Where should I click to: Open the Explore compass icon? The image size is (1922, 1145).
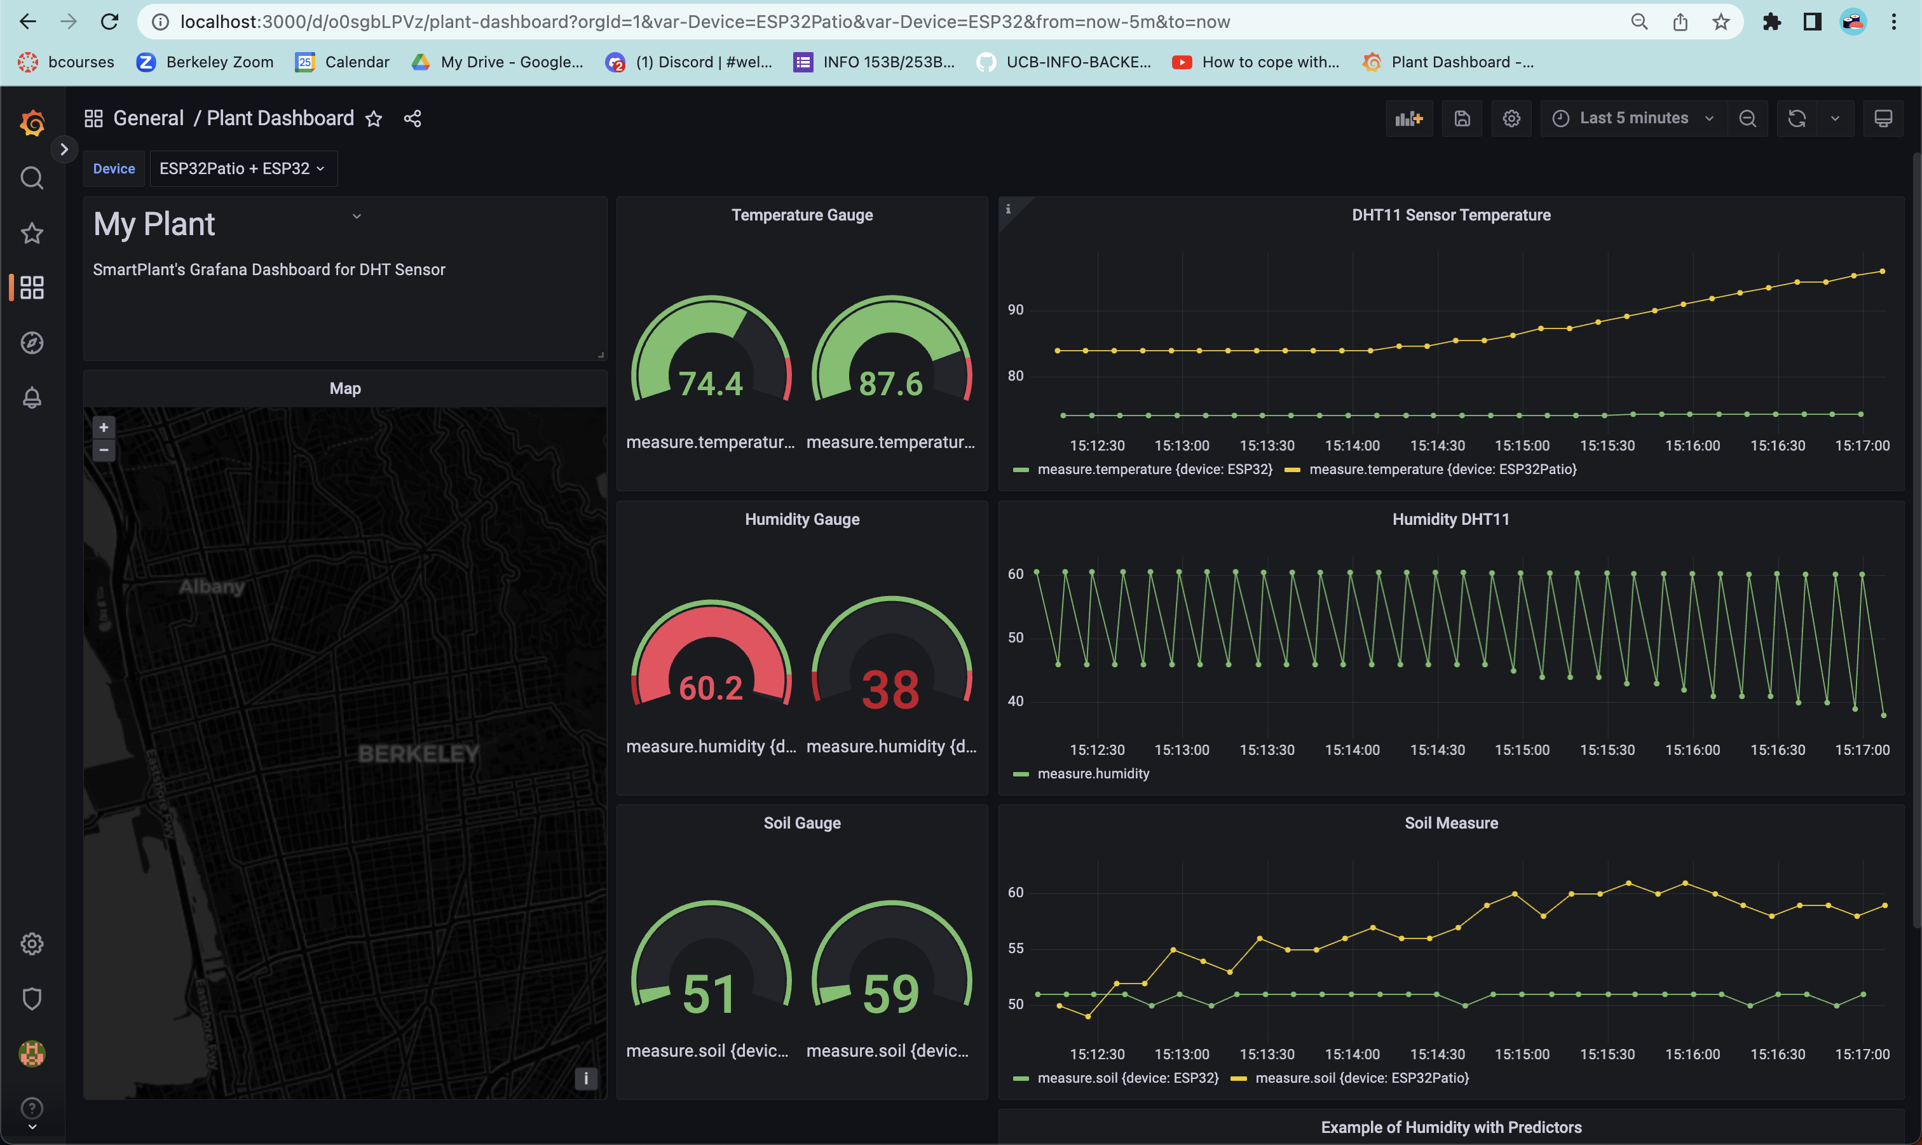point(32,342)
